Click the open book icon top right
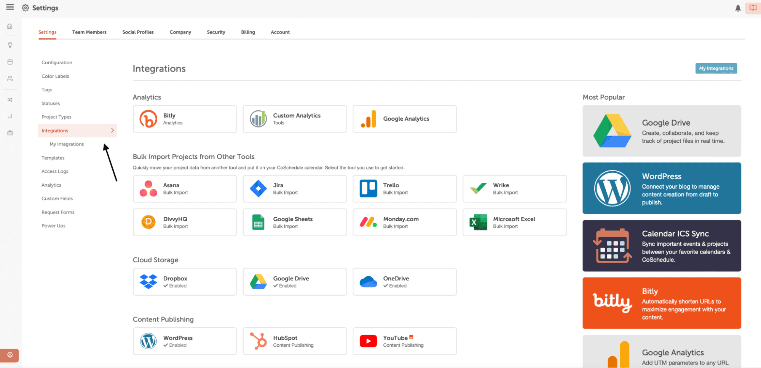 tap(753, 8)
